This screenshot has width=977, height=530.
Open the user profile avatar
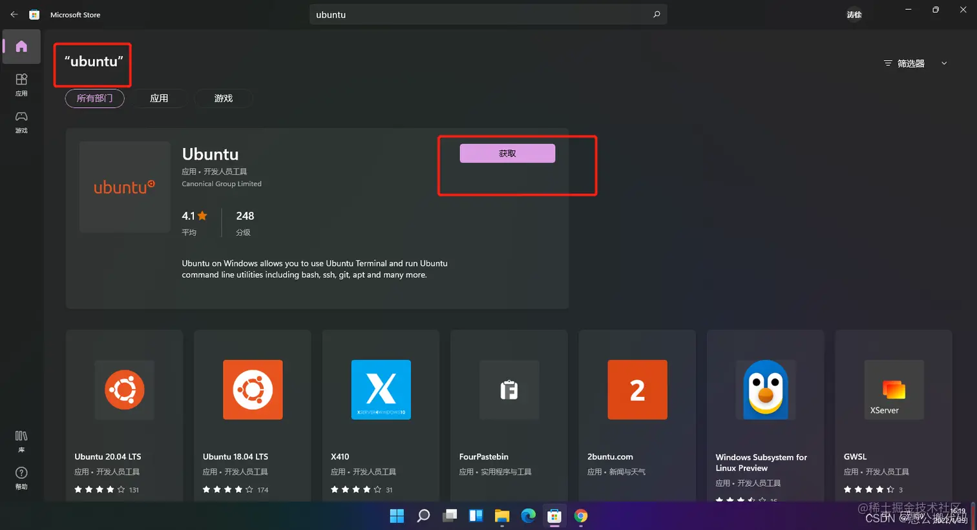(x=854, y=14)
